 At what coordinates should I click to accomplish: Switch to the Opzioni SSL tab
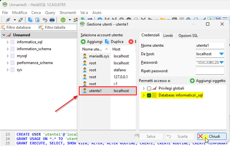tap(188, 36)
